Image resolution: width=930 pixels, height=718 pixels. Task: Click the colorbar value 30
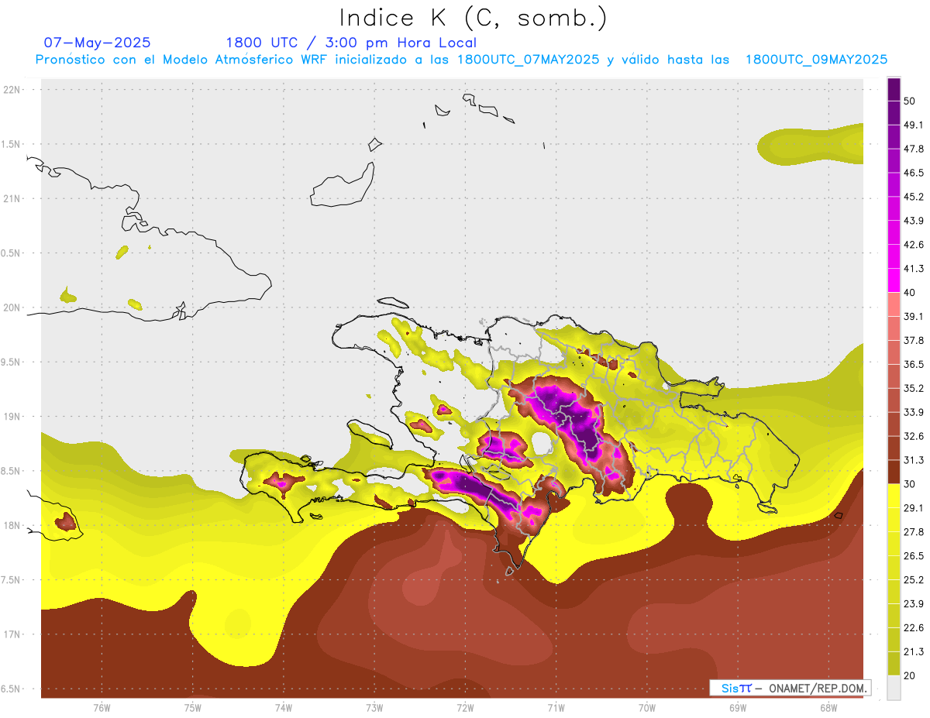[910, 484]
